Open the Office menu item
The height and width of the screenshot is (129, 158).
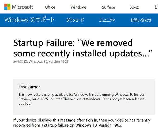(x=50, y=7)
